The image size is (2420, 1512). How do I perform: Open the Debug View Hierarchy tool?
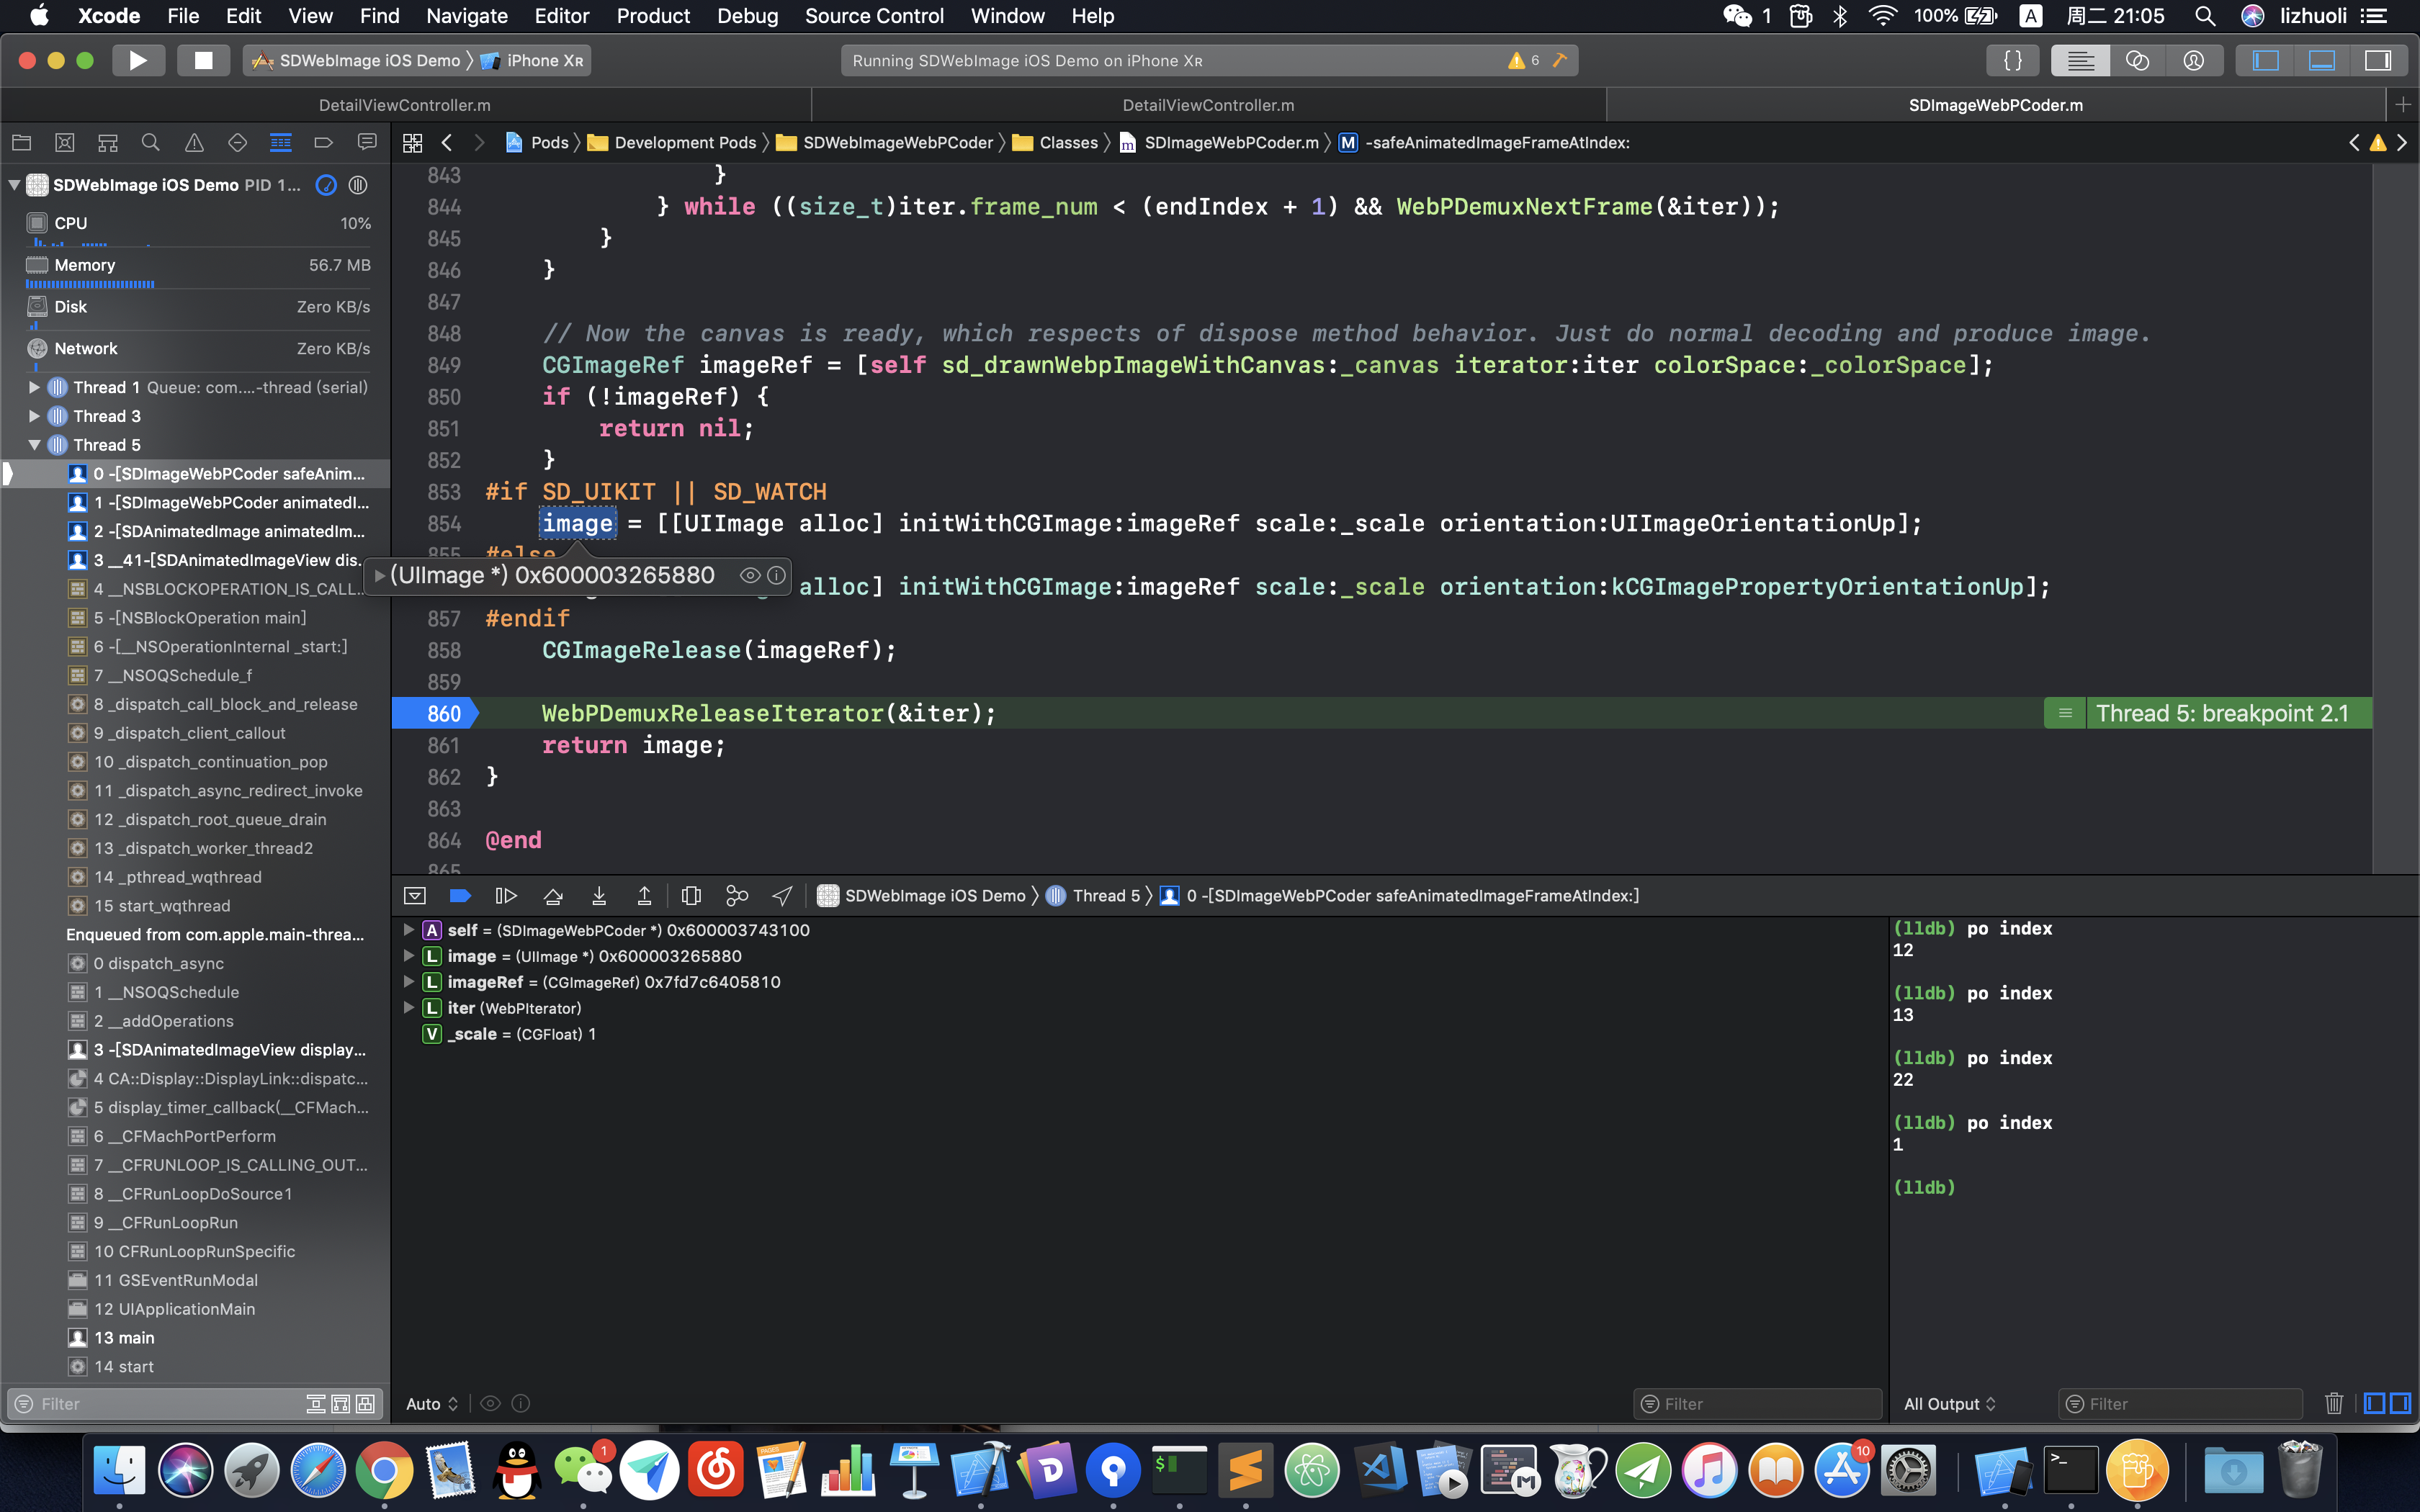point(690,896)
